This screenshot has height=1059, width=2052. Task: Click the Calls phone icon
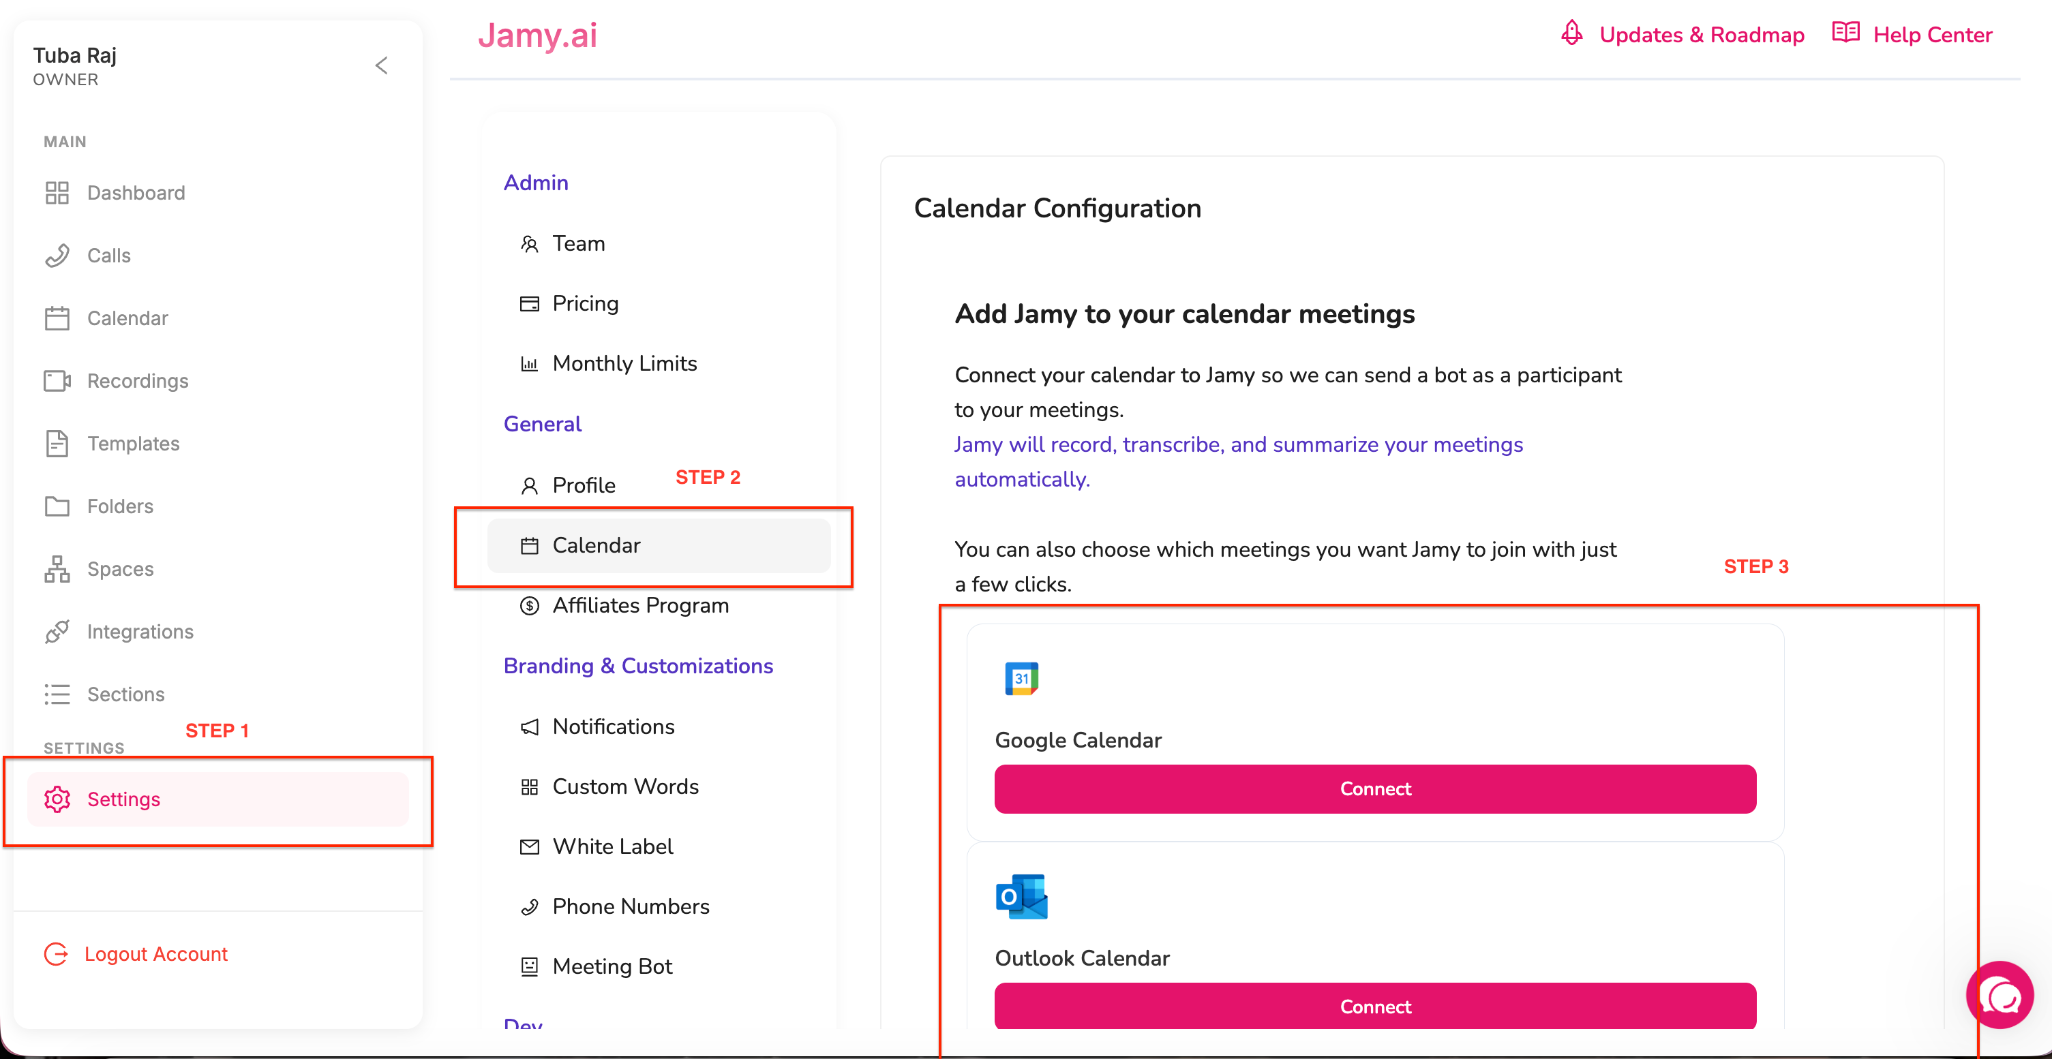[57, 256]
